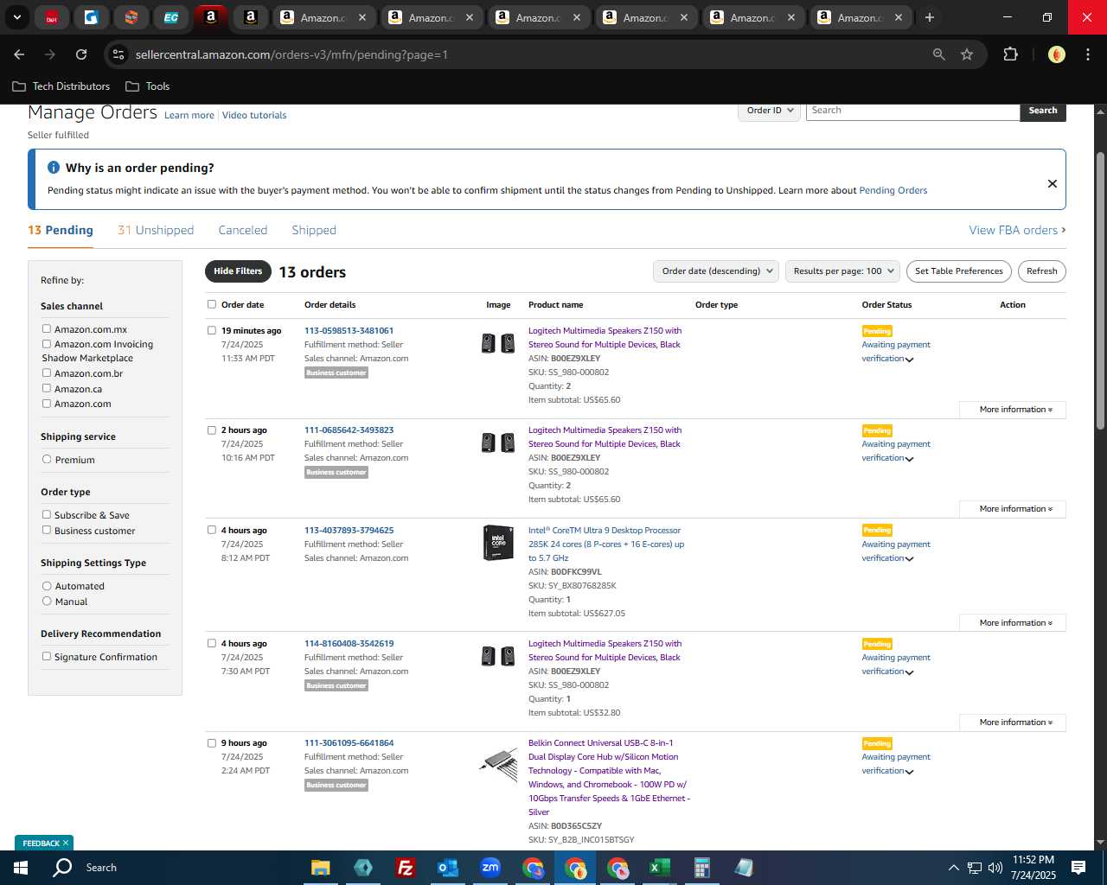Open the Chrome three-dot menu
The width and height of the screenshot is (1107, 885).
[1086, 54]
